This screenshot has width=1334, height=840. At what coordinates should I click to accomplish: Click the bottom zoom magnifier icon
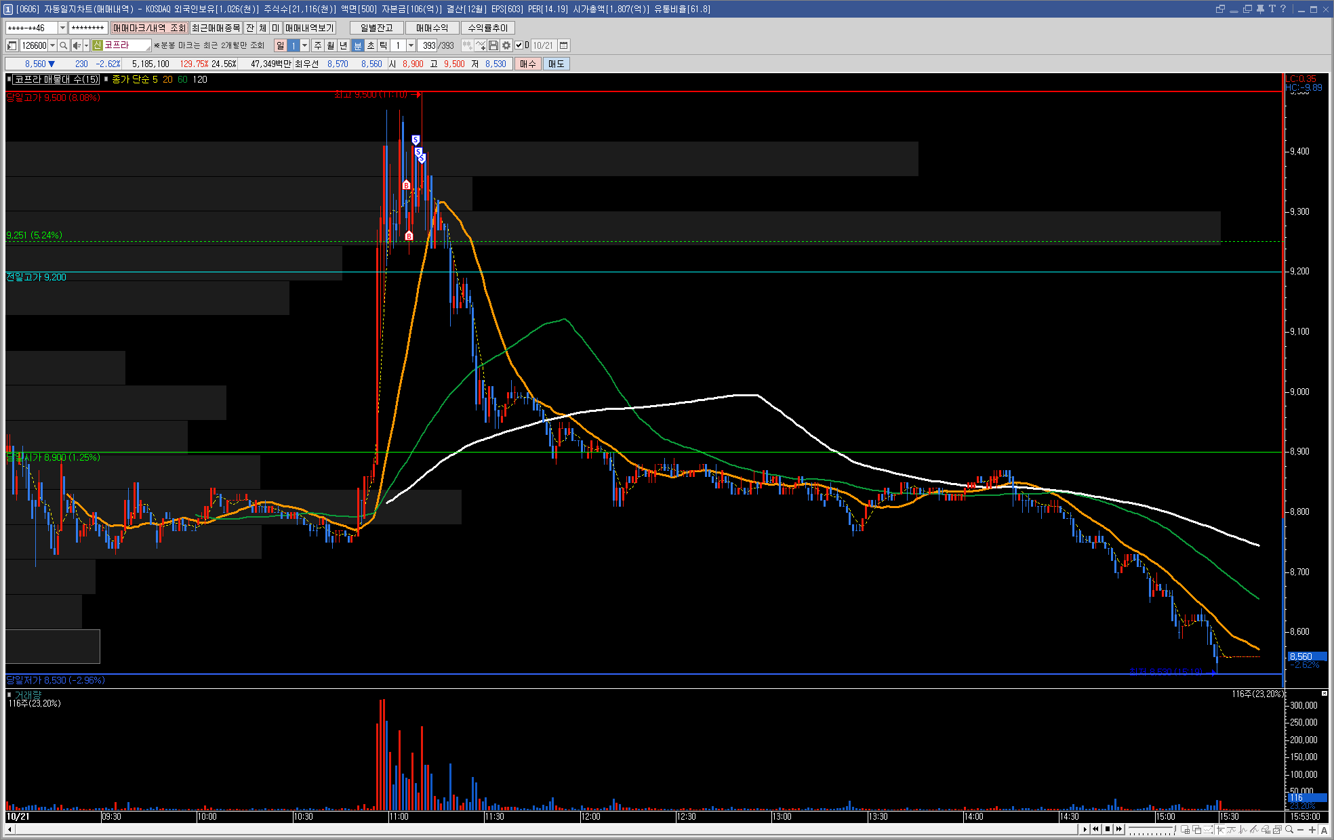pos(1289,829)
